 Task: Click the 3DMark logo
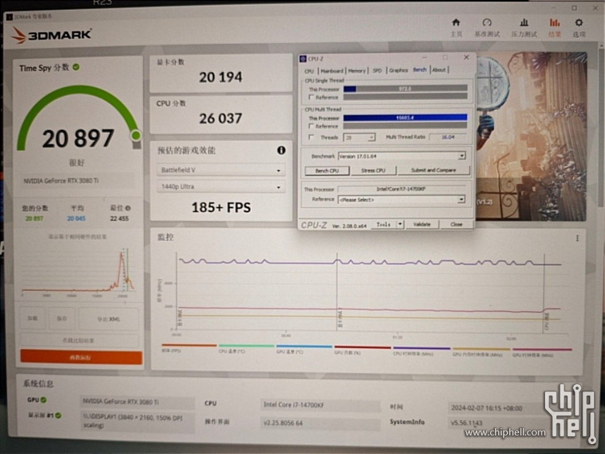(52, 35)
